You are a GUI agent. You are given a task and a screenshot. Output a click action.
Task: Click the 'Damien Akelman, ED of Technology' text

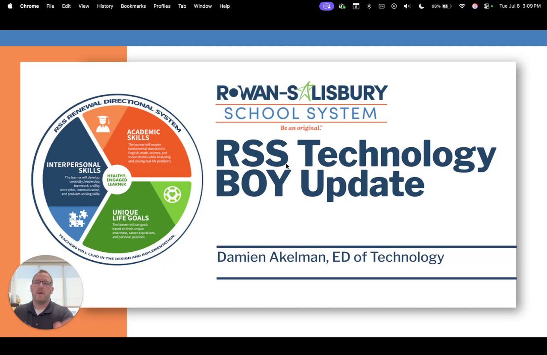click(x=330, y=257)
